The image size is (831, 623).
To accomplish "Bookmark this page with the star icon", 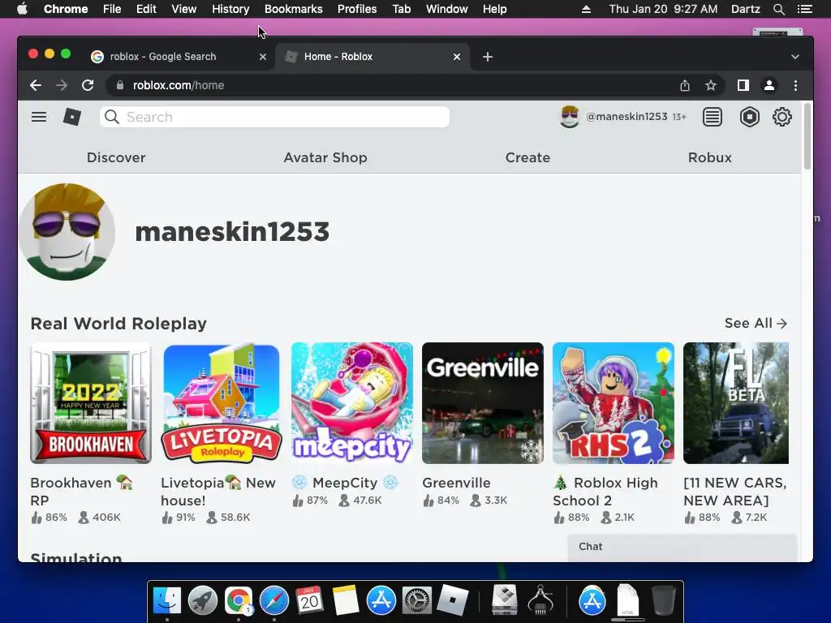I will pos(711,85).
